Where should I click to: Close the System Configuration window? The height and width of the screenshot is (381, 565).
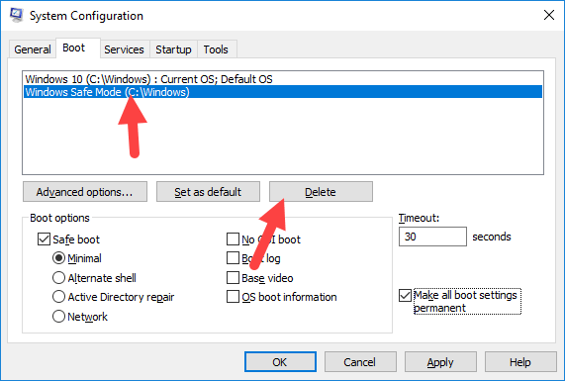tap(549, 15)
